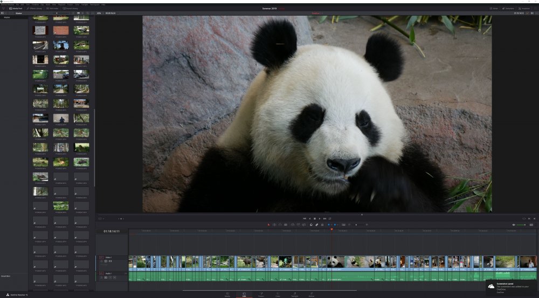
Task: Open the OneDrive screenshot saved notification
Action: click(x=512, y=288)
